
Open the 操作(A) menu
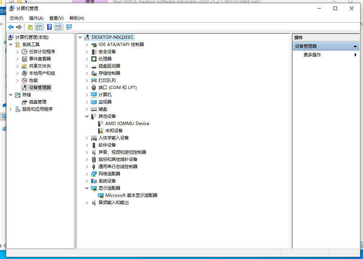36,18
